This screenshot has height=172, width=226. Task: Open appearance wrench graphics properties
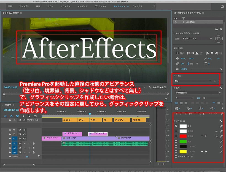pyautogui.click(x=221, y=121)
